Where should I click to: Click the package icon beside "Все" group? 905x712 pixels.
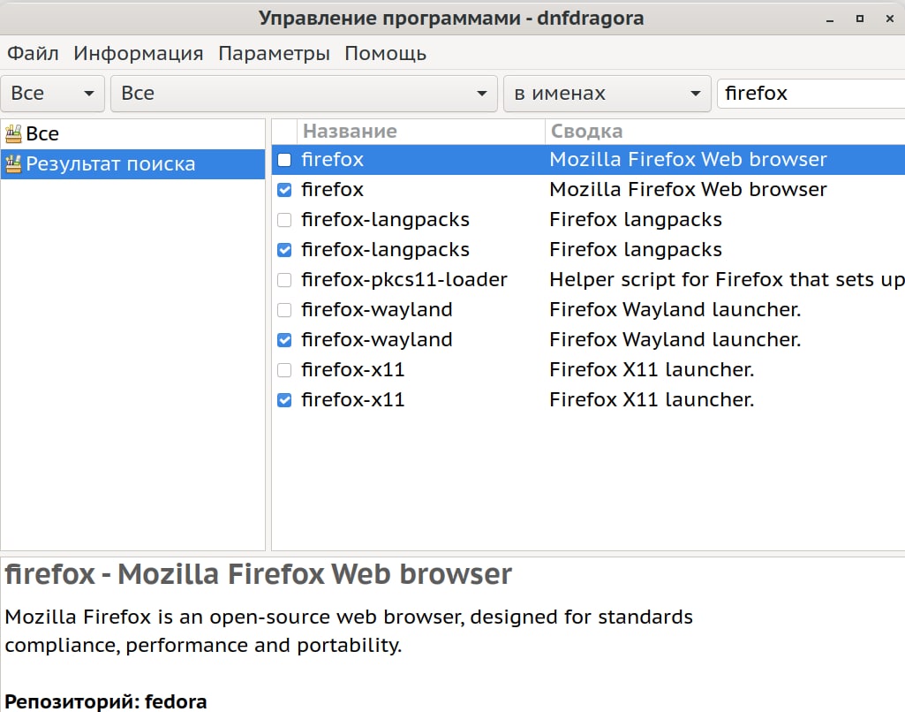coord(13,134)
